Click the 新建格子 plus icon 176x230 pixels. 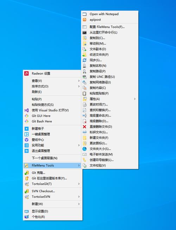click(26, 129)
